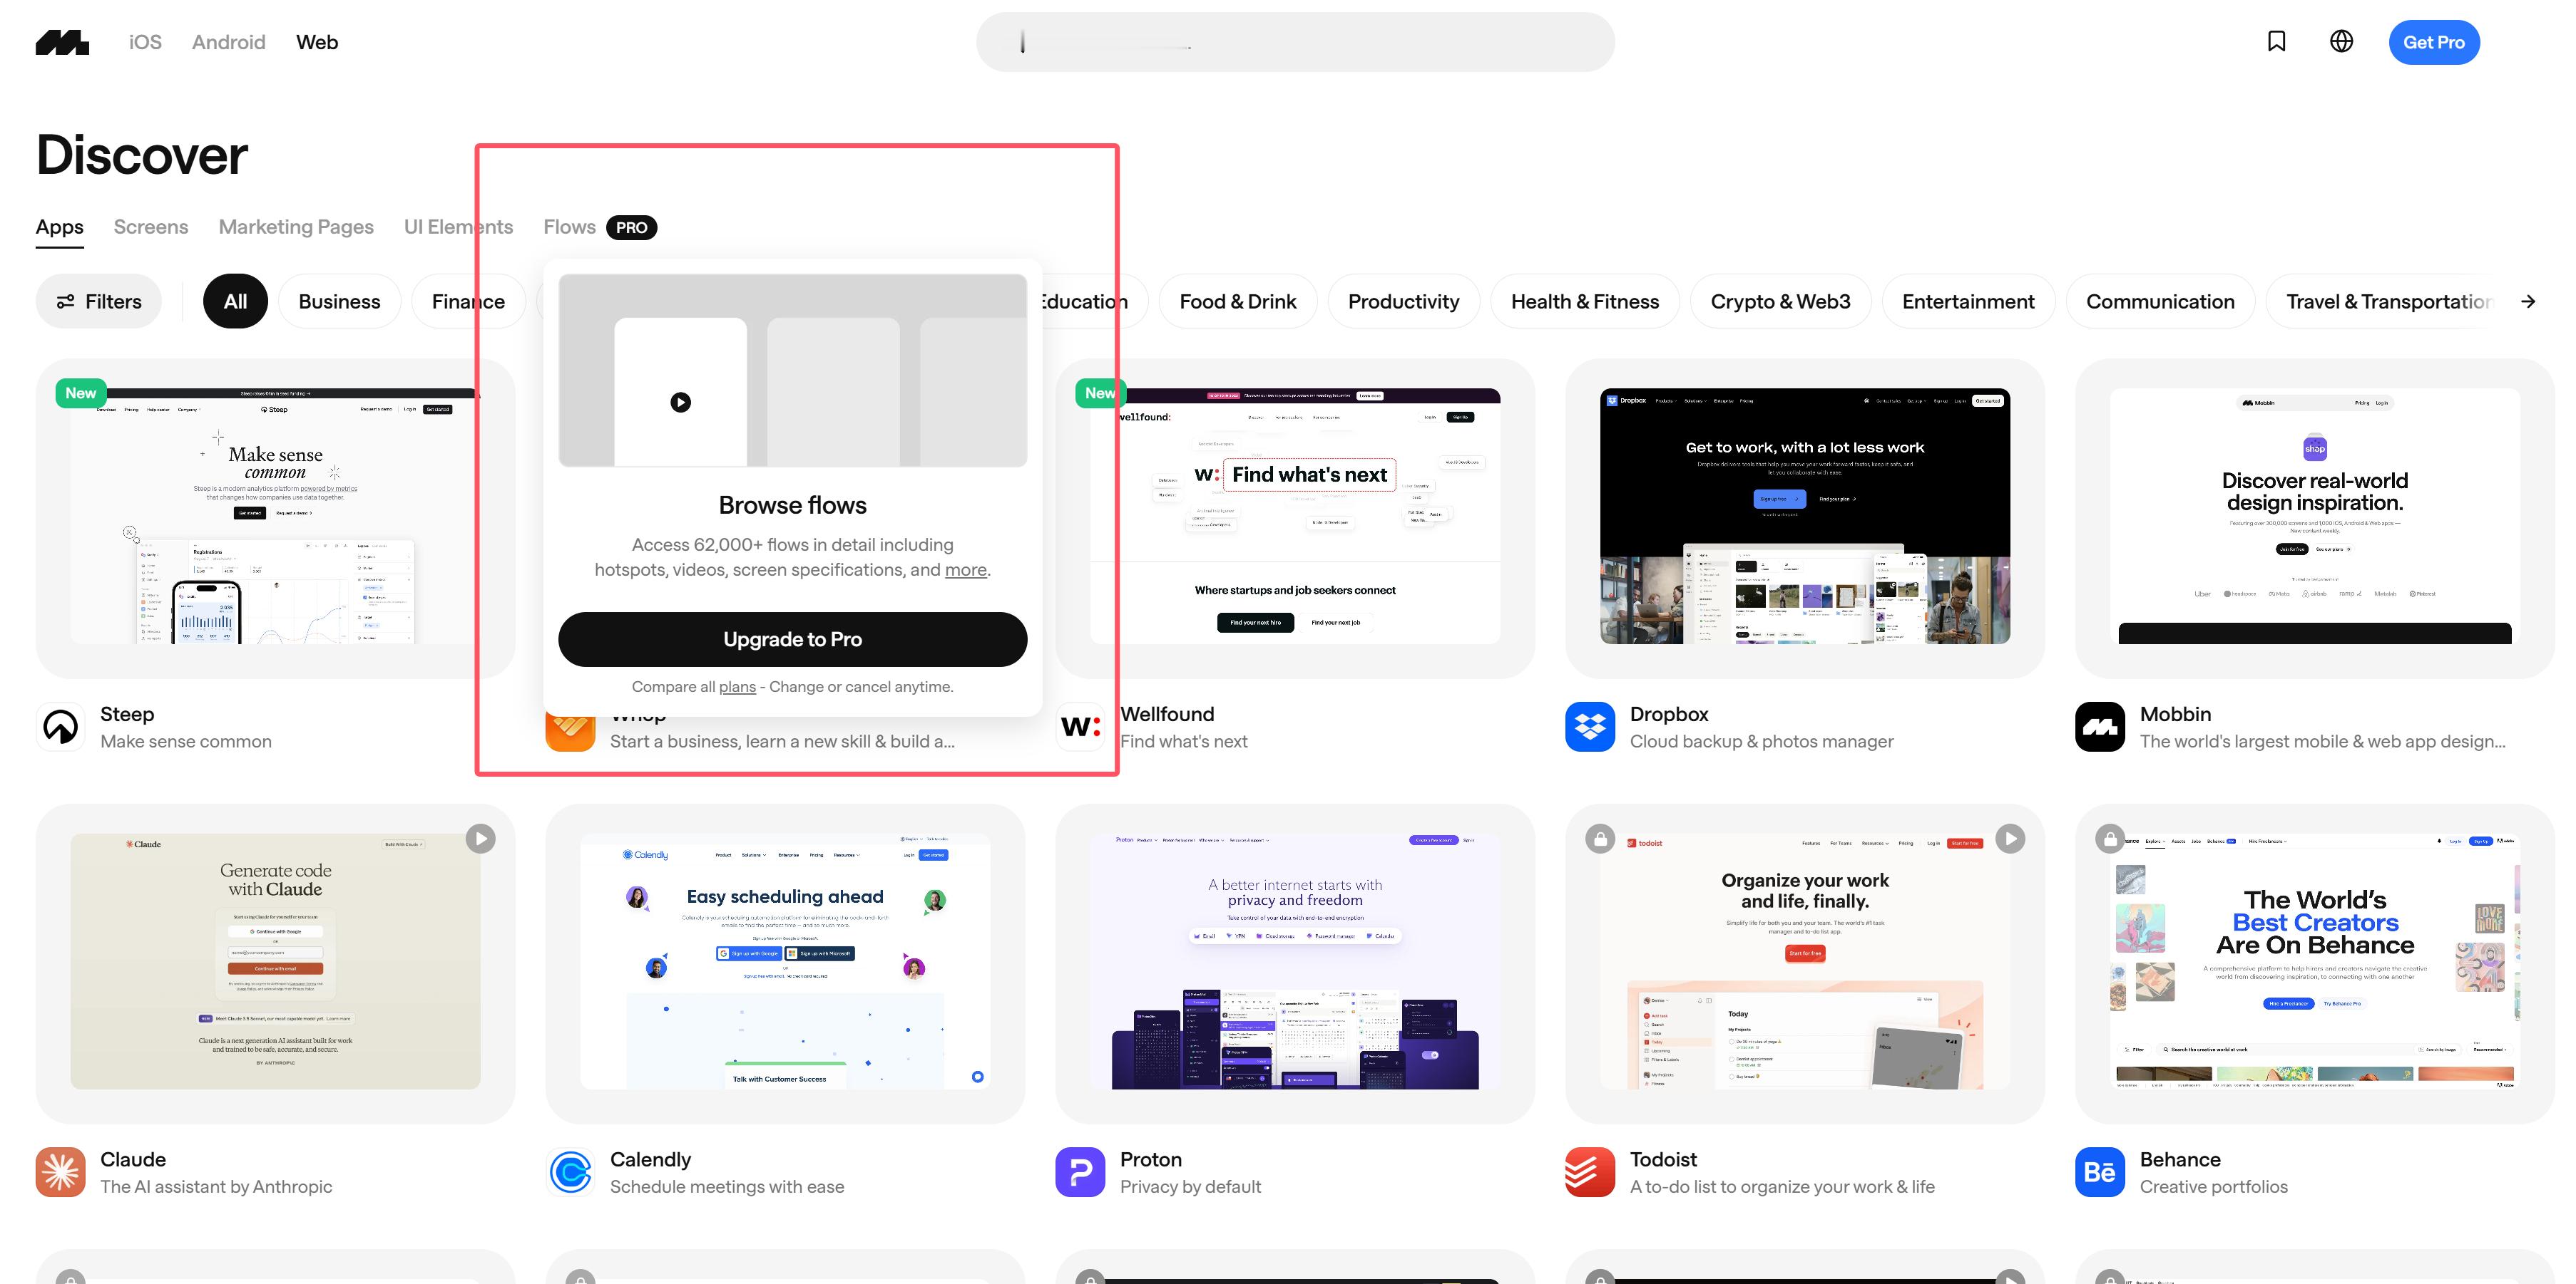This screenshot has height=1284, width=2576.
Task: Open the Calendly website thumbnail
Action: coord(785,961)
